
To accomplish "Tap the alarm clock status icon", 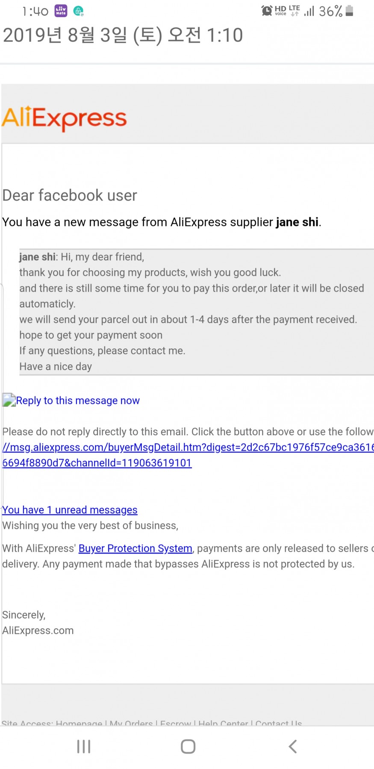I will [x=267, y=11].
